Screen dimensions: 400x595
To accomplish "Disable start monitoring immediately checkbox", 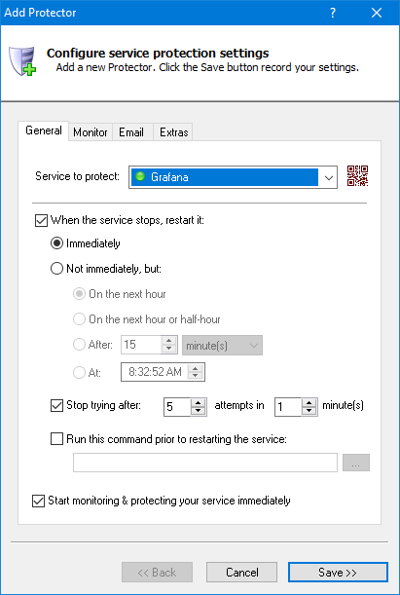I will click(x=38, y=501).
